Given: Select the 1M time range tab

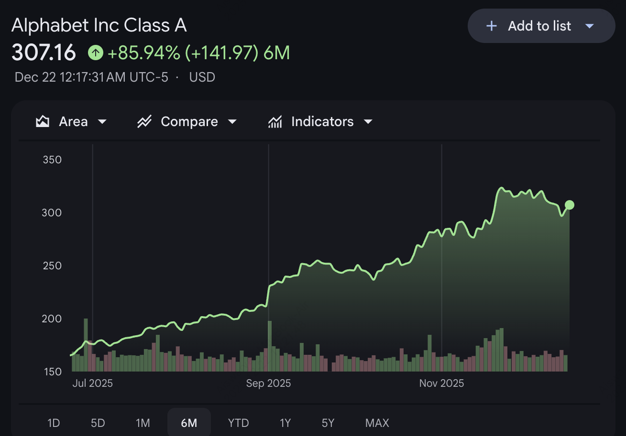Looking at the screenshot, I should [x=143, y=423].
